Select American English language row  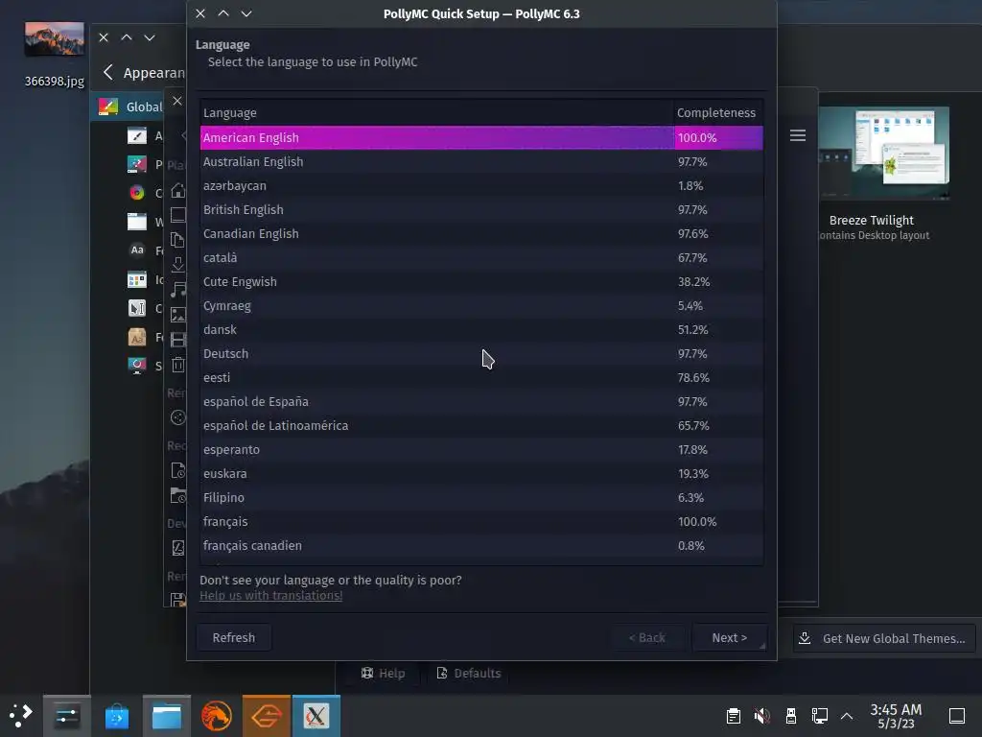tap(481, 138)
